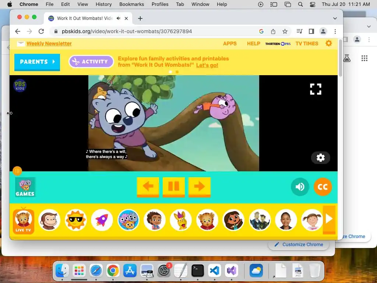
Task: Open Chrome three-dot menu
Action: [335, 31]
